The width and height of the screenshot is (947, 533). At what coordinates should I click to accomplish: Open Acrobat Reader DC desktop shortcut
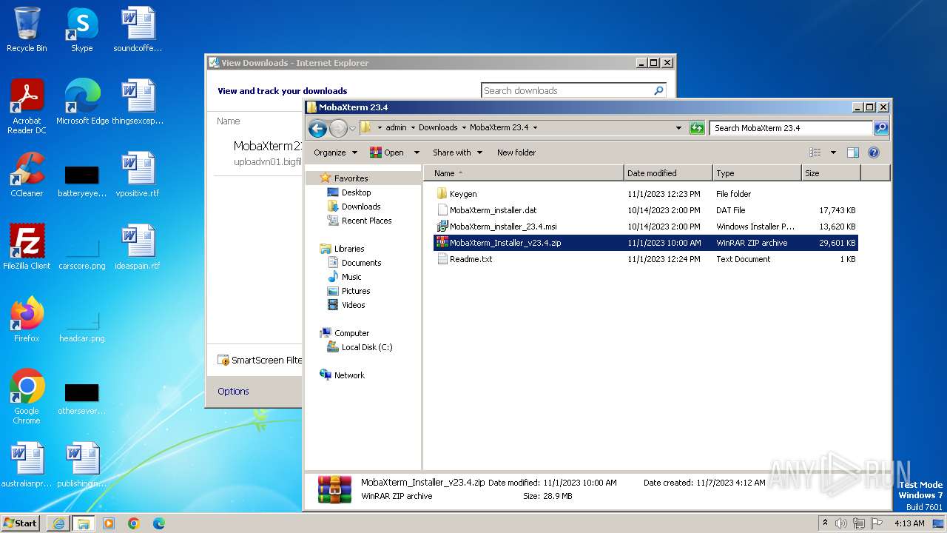27,106
